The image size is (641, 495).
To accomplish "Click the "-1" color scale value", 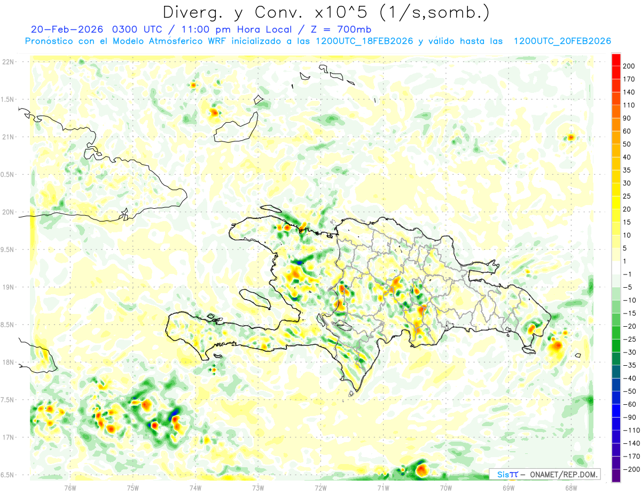I will coord(627,274).
